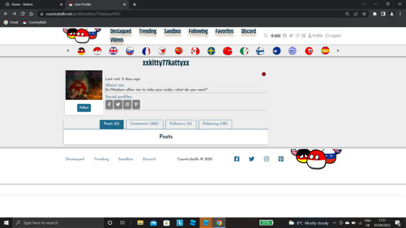
Task: Pick the Greece countryball icon
Action: (x=292, y=51)
